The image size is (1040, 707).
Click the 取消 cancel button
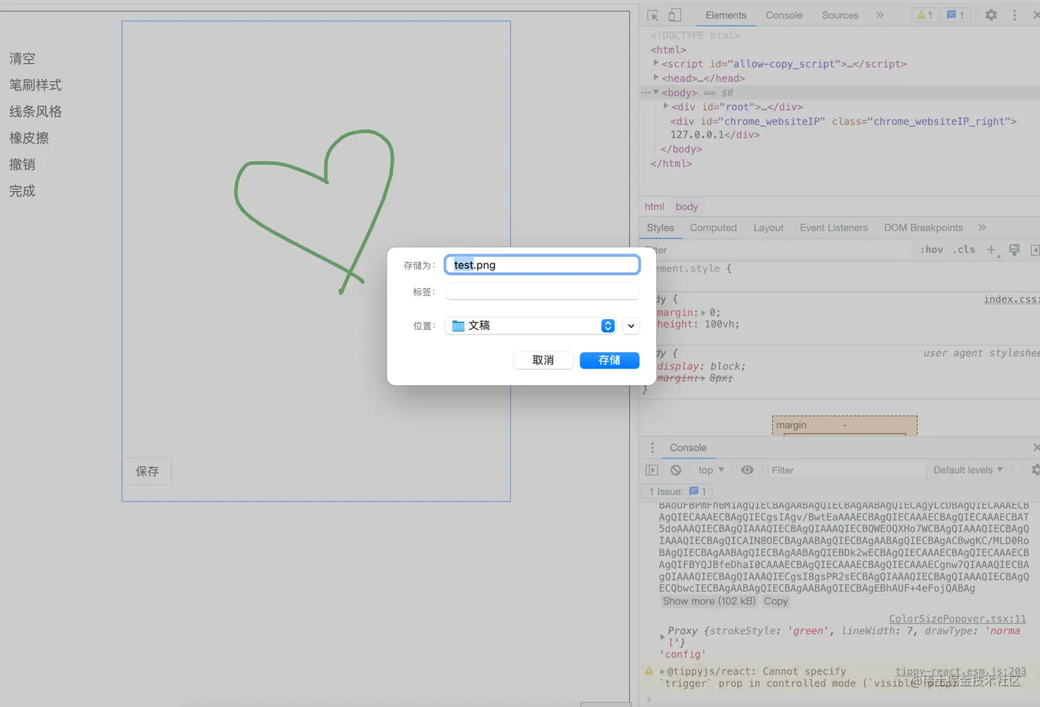543,360
